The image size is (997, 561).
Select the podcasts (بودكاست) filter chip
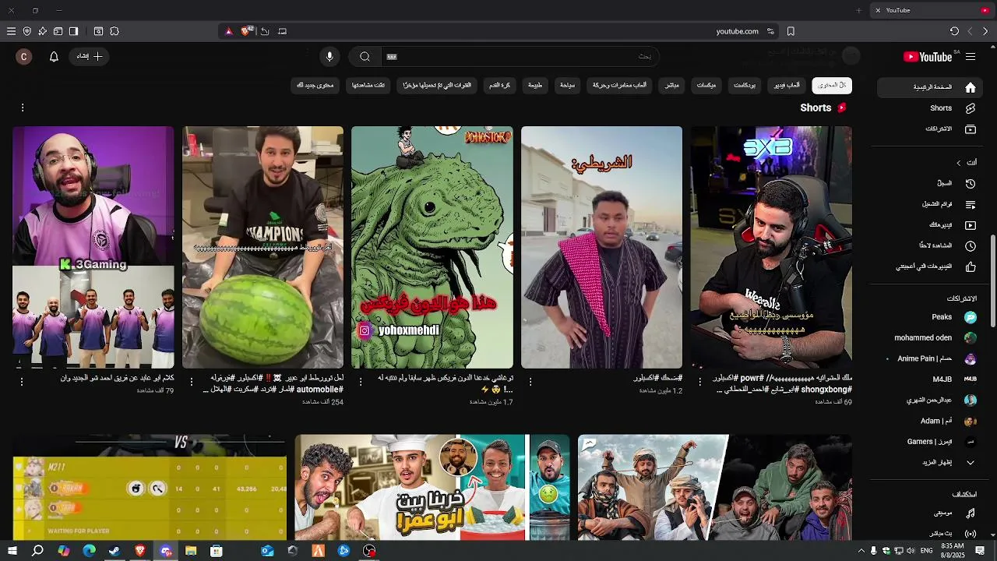(x=745, y=85)
